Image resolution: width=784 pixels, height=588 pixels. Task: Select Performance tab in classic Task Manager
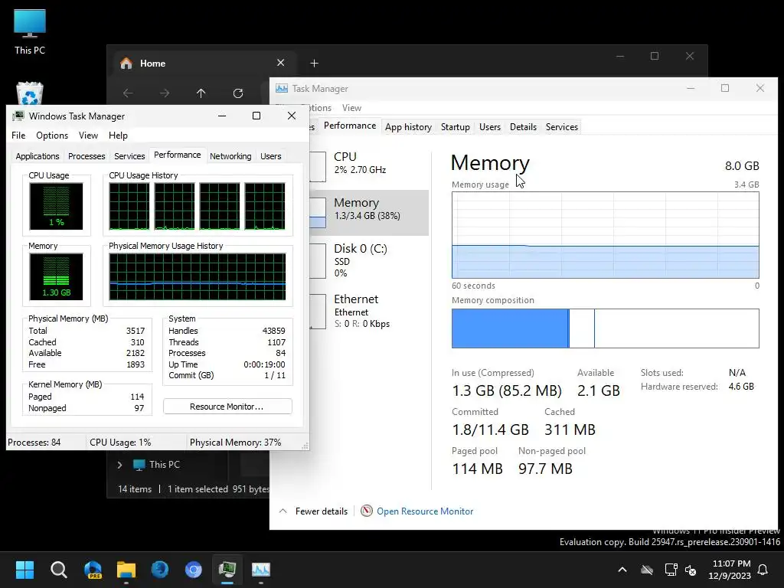tap(178, 155)
